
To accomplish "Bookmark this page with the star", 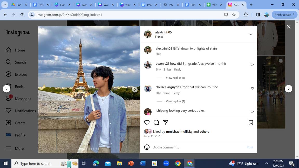I will [234, 15].
